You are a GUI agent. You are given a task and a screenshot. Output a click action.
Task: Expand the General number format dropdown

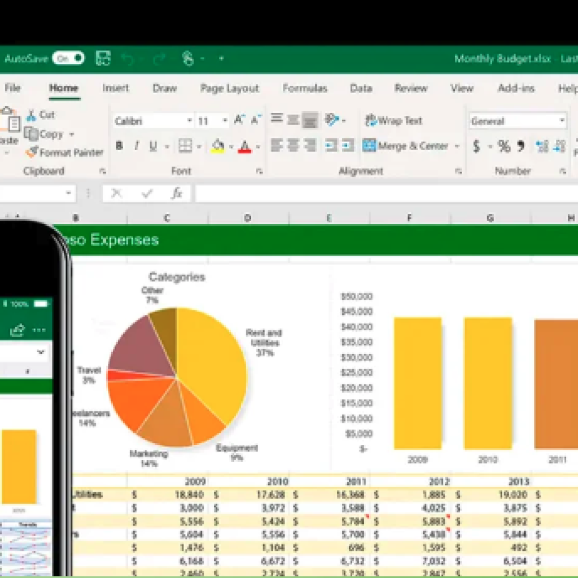562,121
